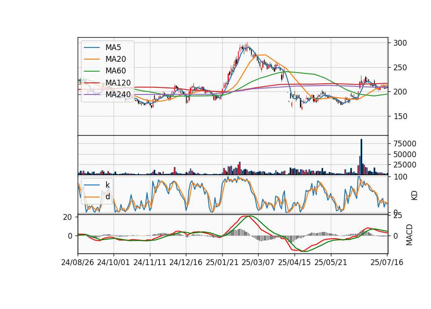Click the right MACD axis label 25
The image size is (431, 309).
(398, 216)
